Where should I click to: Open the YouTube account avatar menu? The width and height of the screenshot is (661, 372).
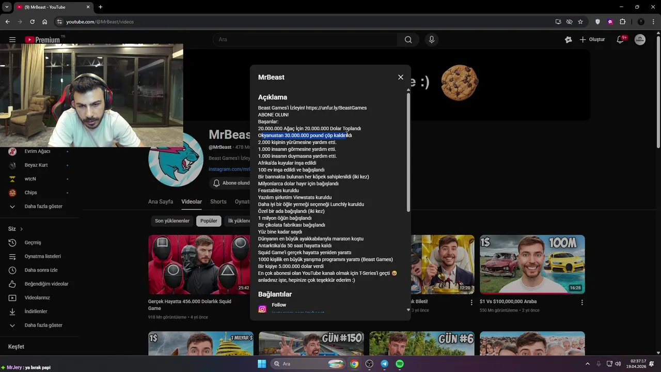click(x=640, y=40)
